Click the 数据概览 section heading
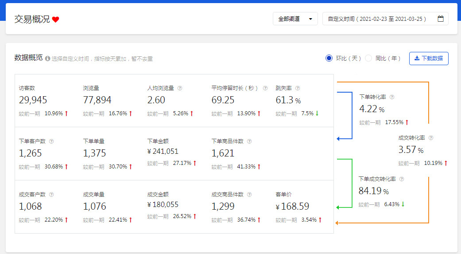The height and width of the screenshot is (254, 461). click(28, 58)
